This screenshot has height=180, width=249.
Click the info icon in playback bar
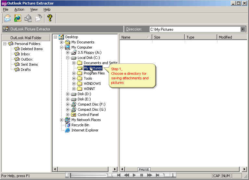click(173, 175)
